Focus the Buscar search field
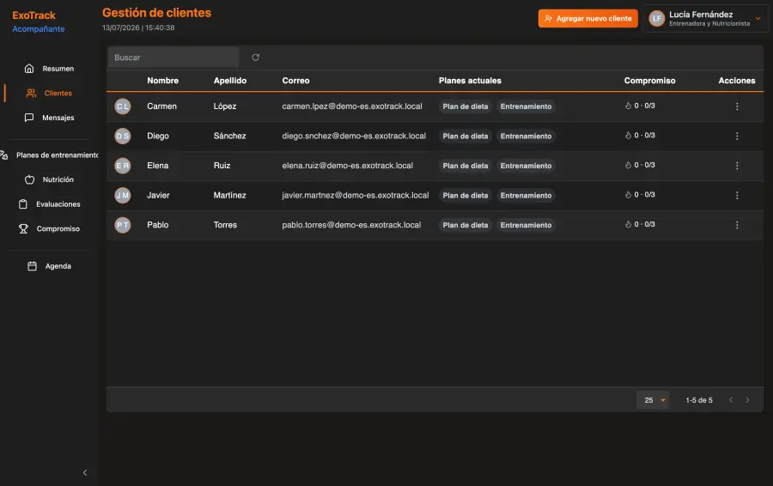This screenshot has width=773, height=486. pos(173,58)
